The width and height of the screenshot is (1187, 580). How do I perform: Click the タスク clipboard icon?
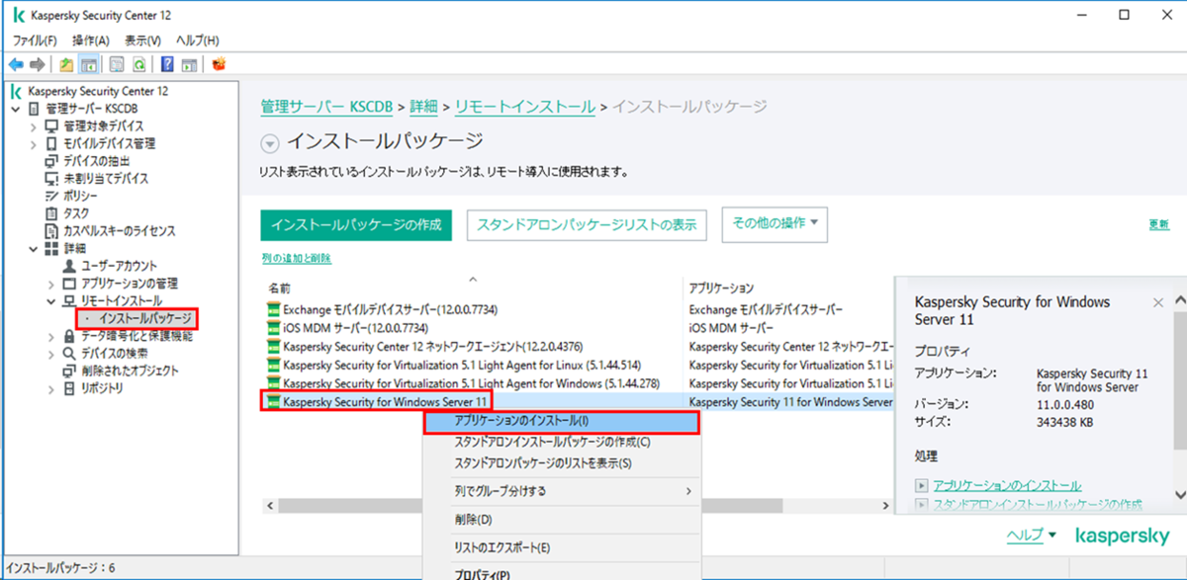coord(52,213)
